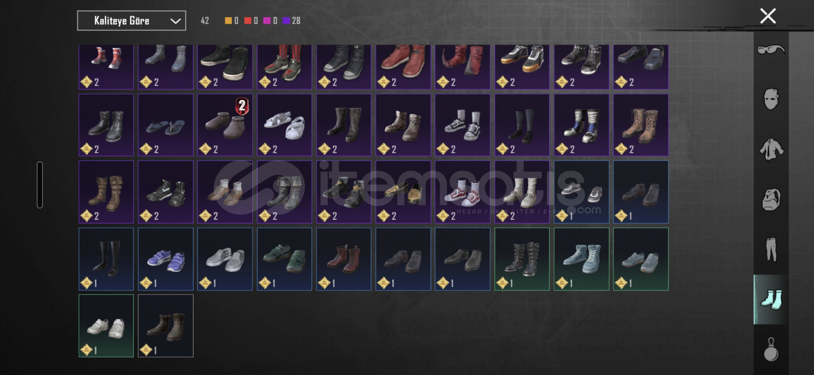Choose the white sandals item
This screenshot has height=375, width=814.
284,125
